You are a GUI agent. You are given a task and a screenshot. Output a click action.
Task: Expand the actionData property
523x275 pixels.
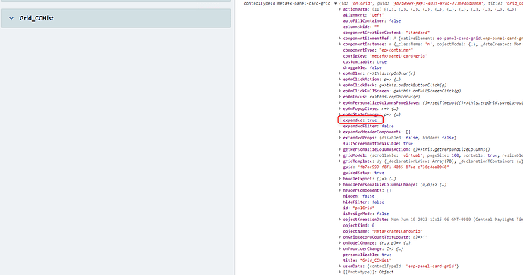[340, 9]
